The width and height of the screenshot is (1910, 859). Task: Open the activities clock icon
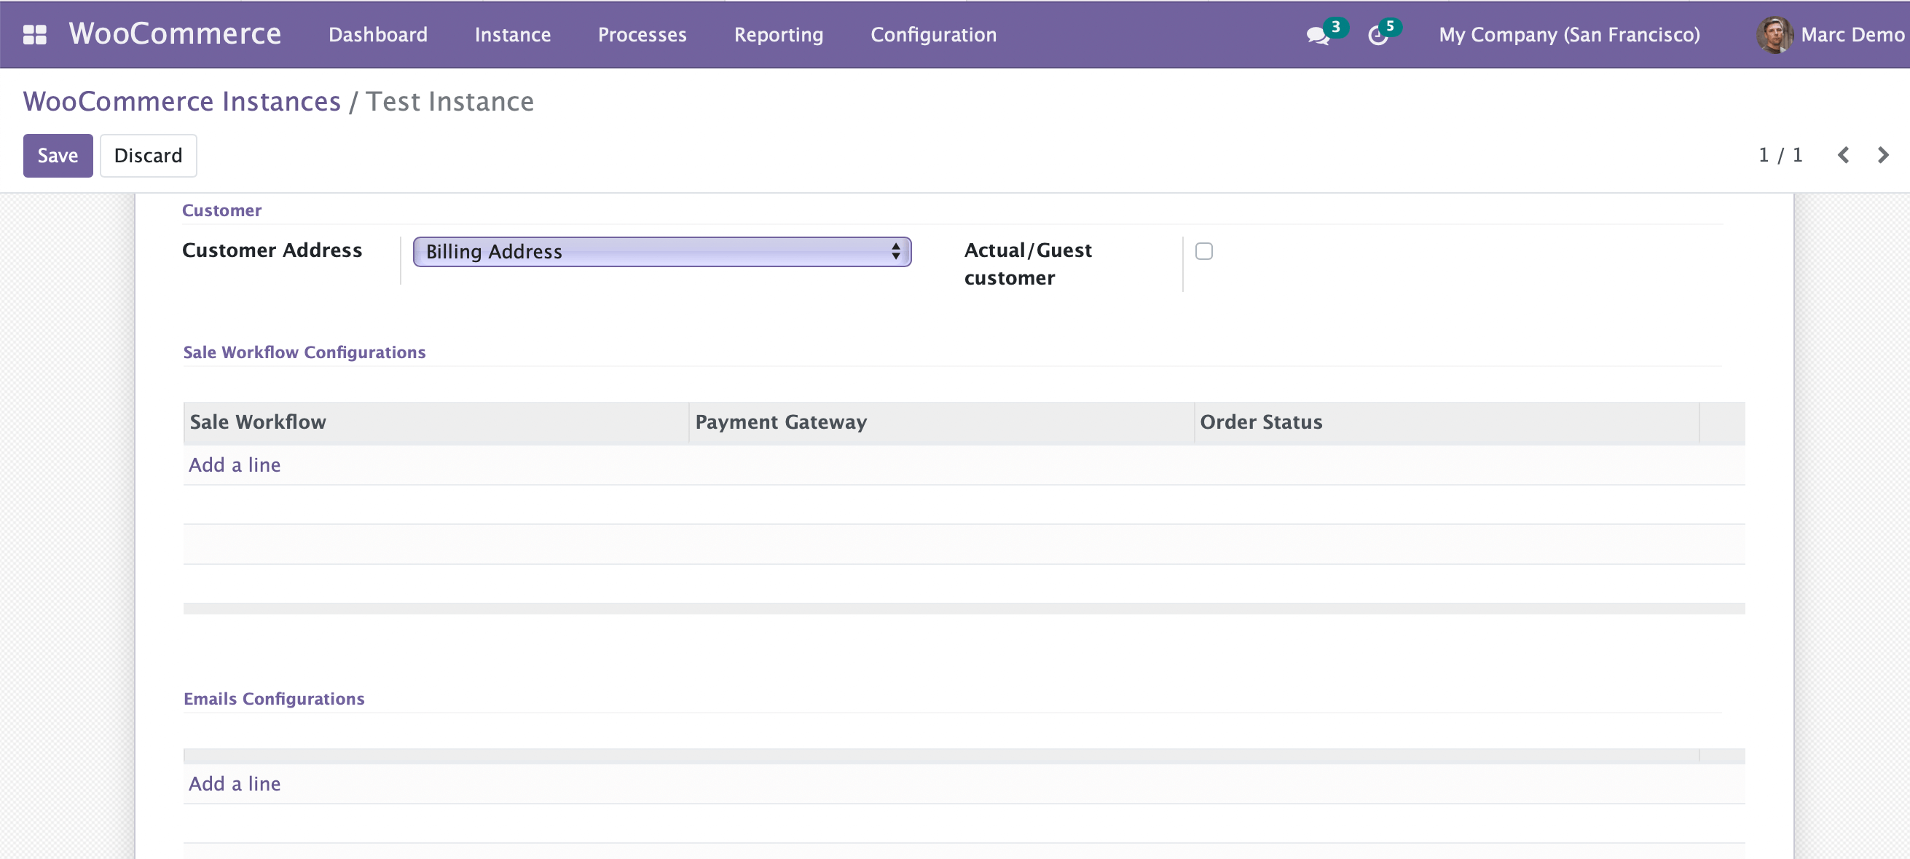pyautogui.click(x=1378, y=35)
